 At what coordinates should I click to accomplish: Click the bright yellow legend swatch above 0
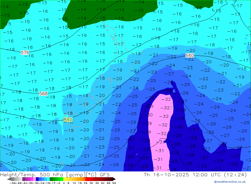[65, 179]
